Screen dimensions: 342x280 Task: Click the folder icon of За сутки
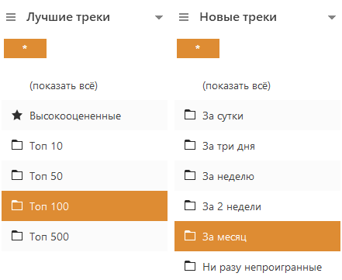(x=190, y=115)
